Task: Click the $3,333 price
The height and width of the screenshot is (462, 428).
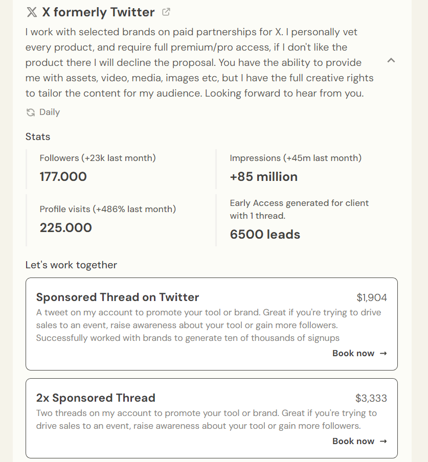Action: point(371,398)
